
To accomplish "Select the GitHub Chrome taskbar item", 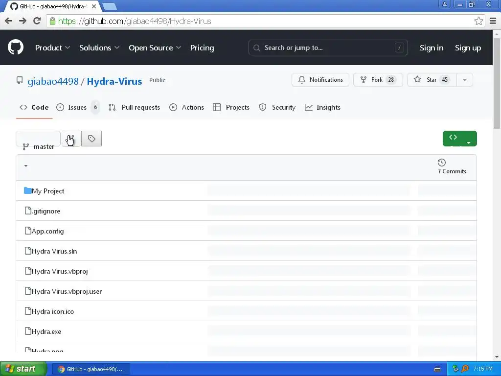I will click(x=91, y=369).
